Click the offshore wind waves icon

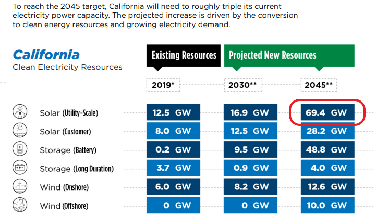click(20, 205)
